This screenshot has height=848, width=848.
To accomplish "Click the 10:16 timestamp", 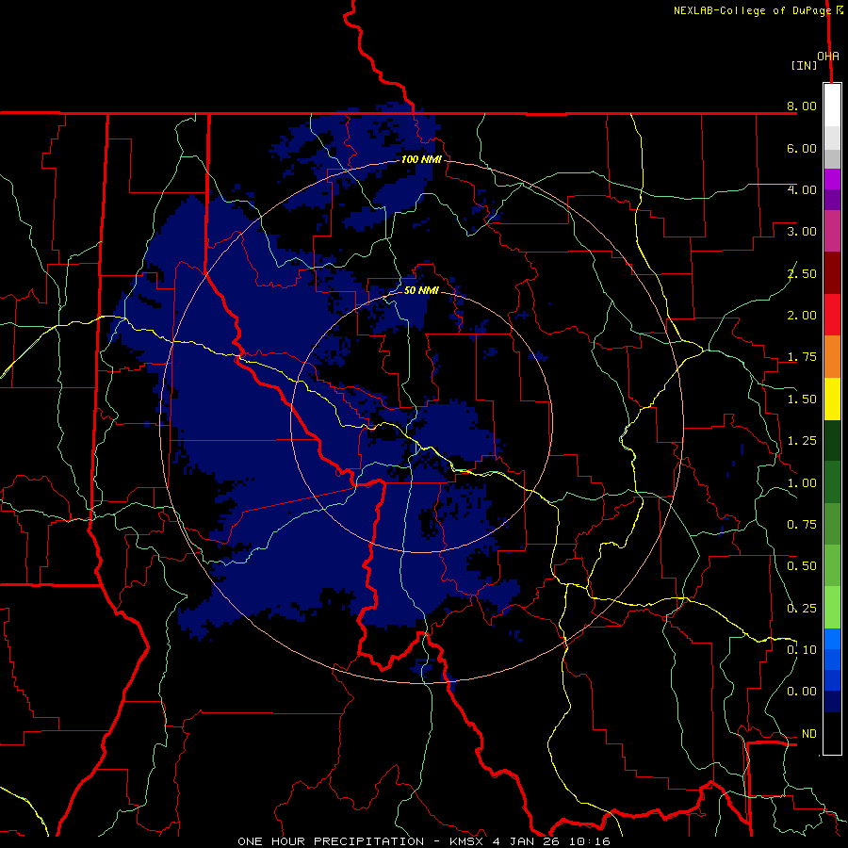I will tap(591, 841).
